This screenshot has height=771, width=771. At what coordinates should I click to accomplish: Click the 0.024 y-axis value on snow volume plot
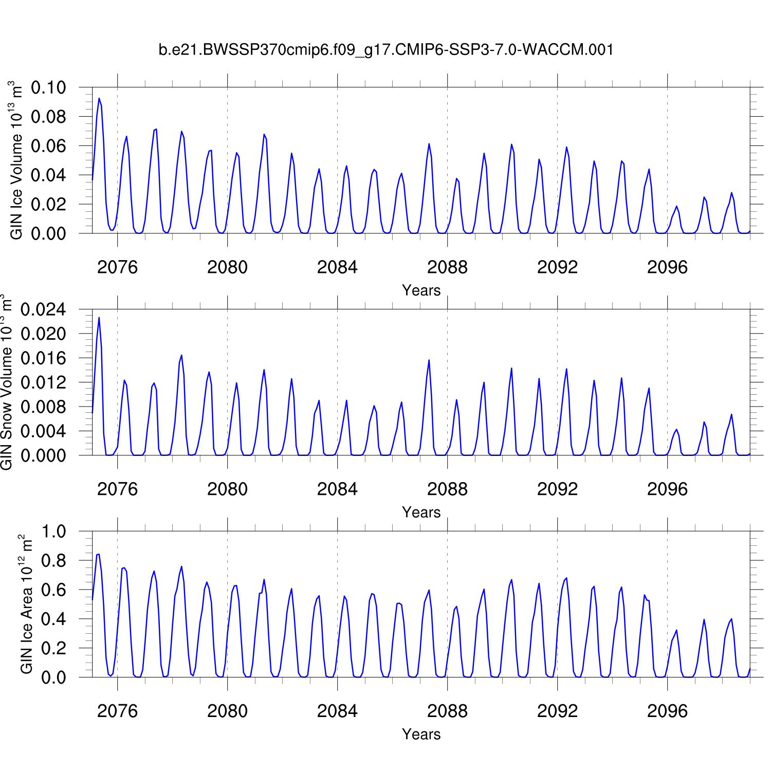click(x=44, y=309)
